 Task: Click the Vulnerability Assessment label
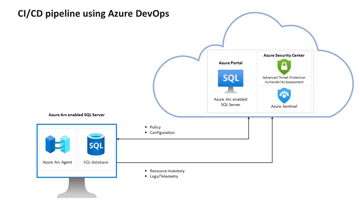tap(284, 82)
